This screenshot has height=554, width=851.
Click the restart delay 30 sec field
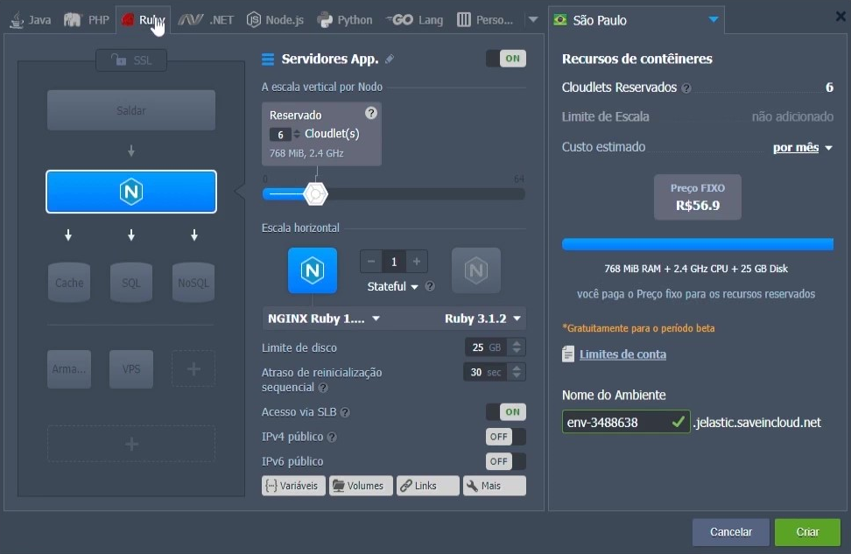point(486,372)
